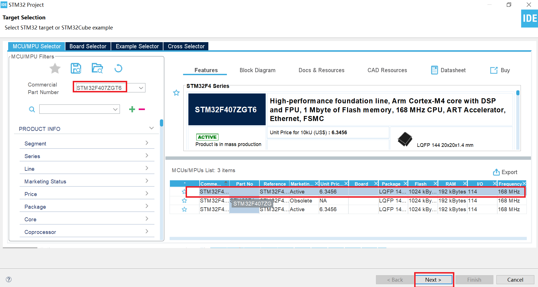The image size is (538, 287).
Task: Close the STM32 Project window
Action: click(529, 5)
